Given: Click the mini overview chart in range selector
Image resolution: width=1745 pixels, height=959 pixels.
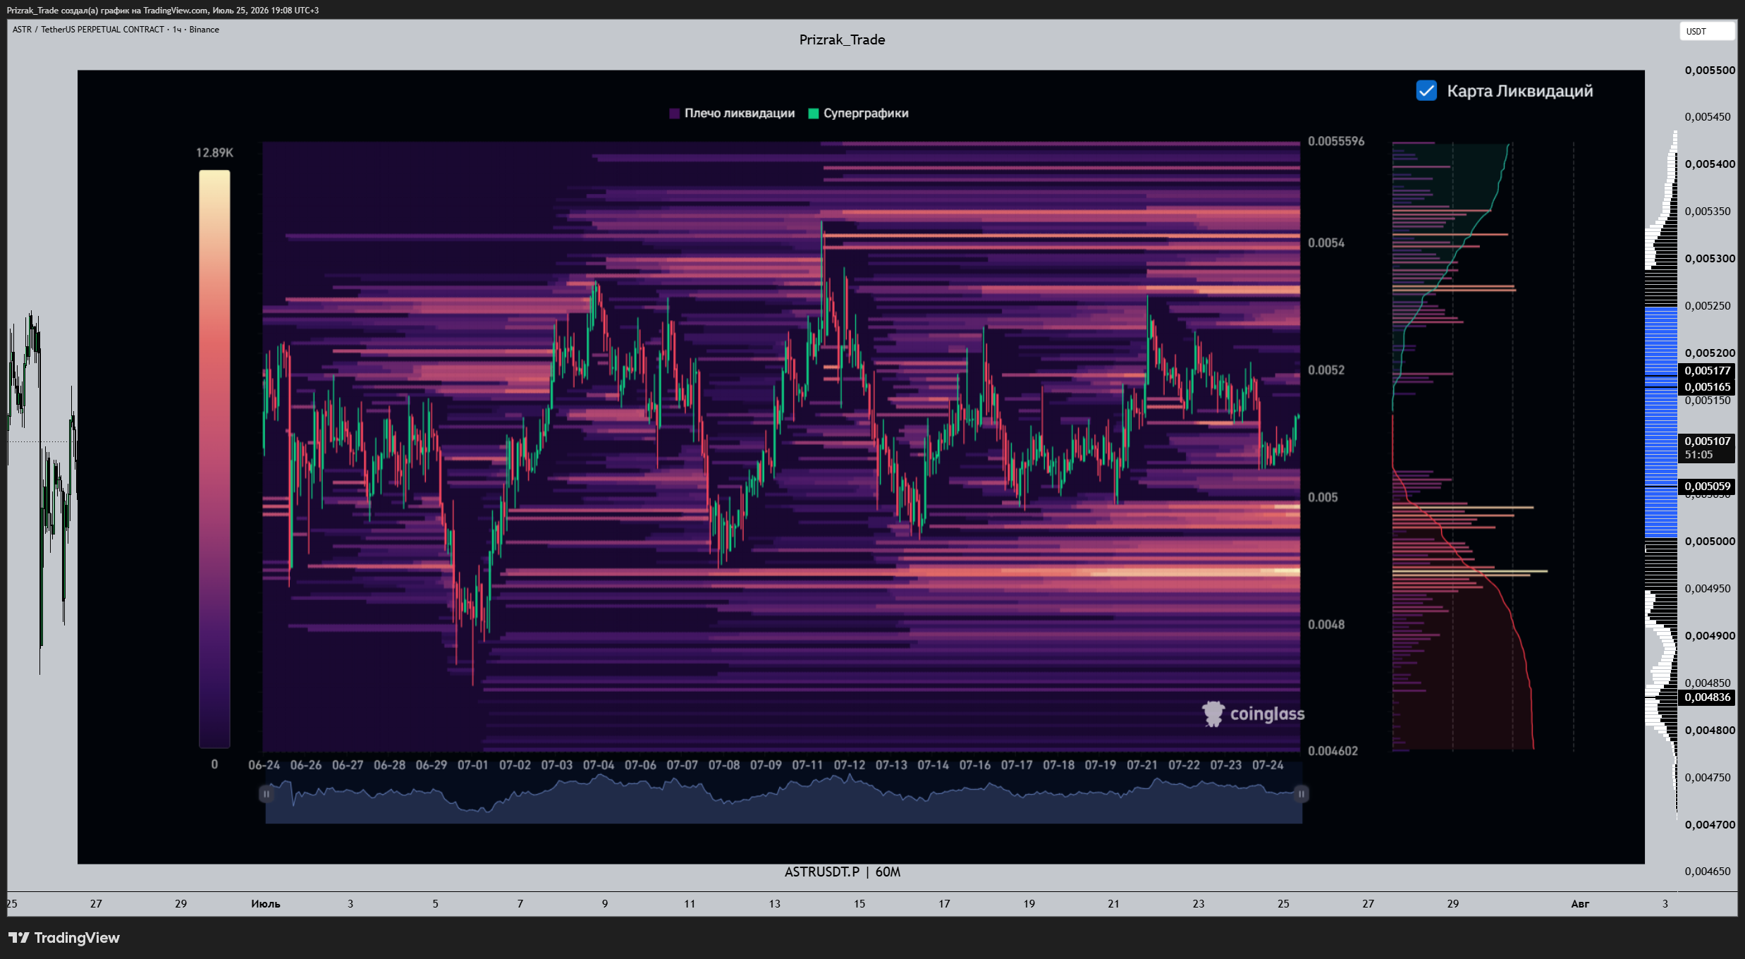Looking at the screenshot, I should 783,799.
